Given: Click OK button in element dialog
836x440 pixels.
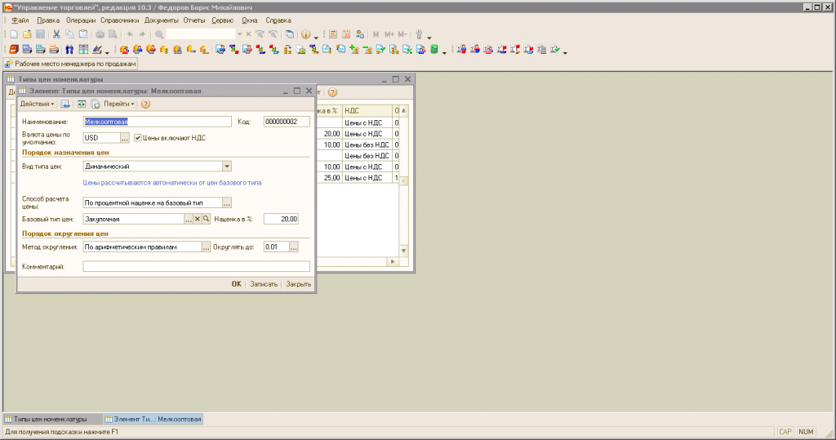Looking at the screenshot, I should 236,284.
